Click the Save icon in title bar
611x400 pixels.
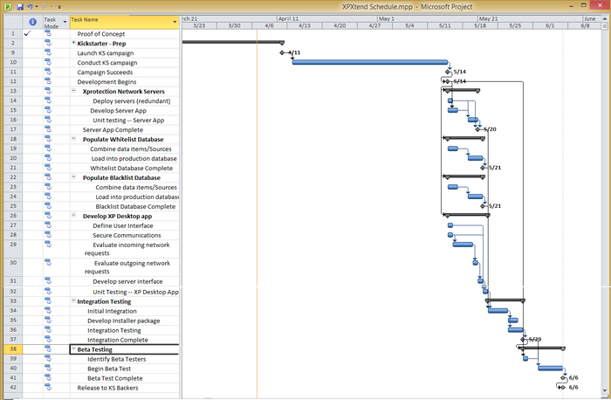[20, 7]
